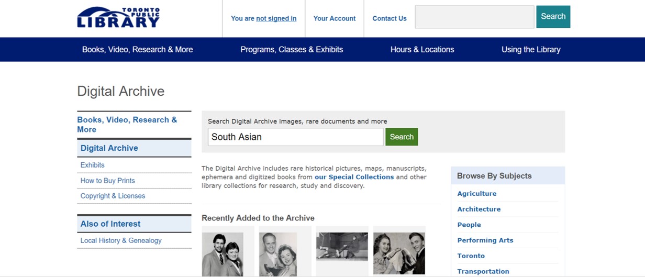
Task: Follow the 'not signed in' link
Action: 276,18
